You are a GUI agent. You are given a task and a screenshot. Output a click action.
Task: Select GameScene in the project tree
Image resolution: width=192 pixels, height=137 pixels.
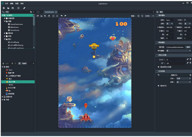(x=15, y=30)
